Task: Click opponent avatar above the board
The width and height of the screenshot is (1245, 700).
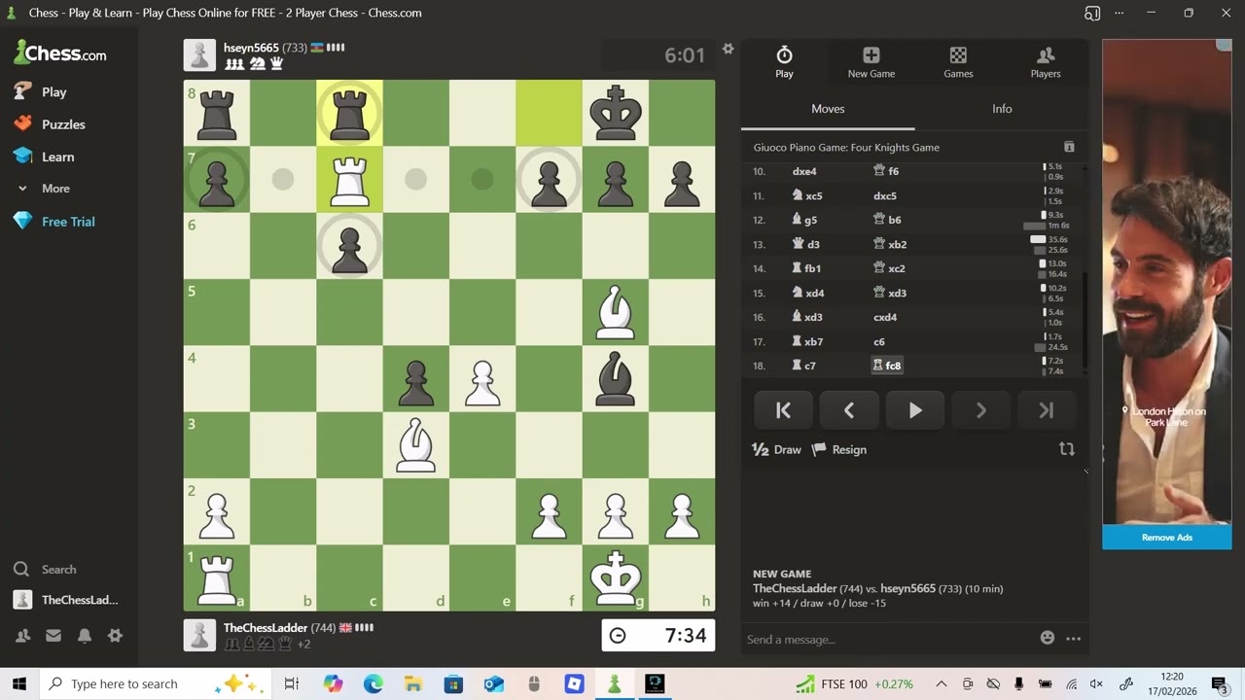Action: (x=199, y=55)
